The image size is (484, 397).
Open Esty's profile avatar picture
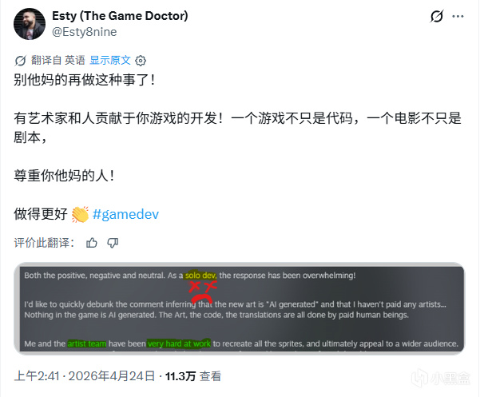(30, 24)
